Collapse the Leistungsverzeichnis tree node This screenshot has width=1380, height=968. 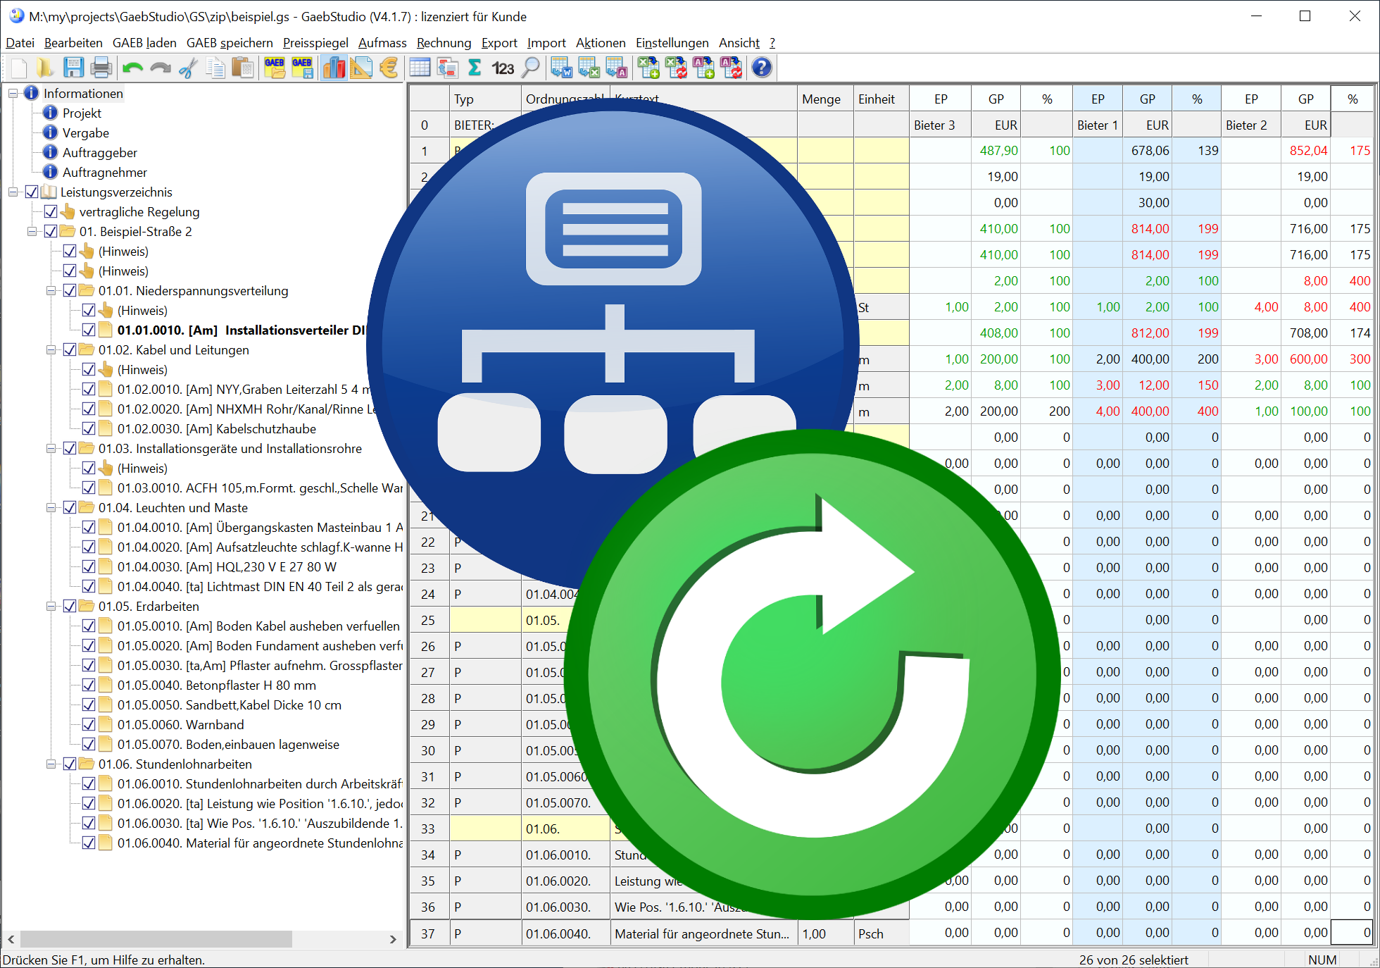[13, 192]
